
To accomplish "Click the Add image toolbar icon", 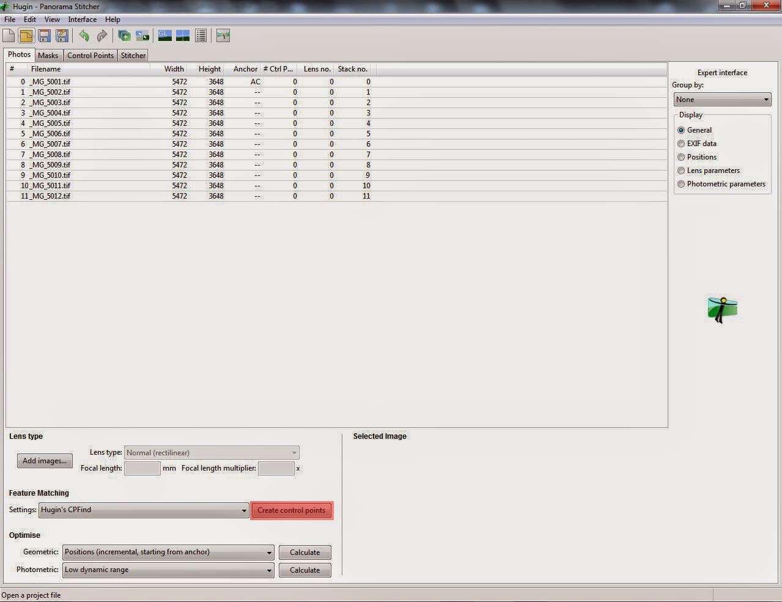I will tap(124, 35).
